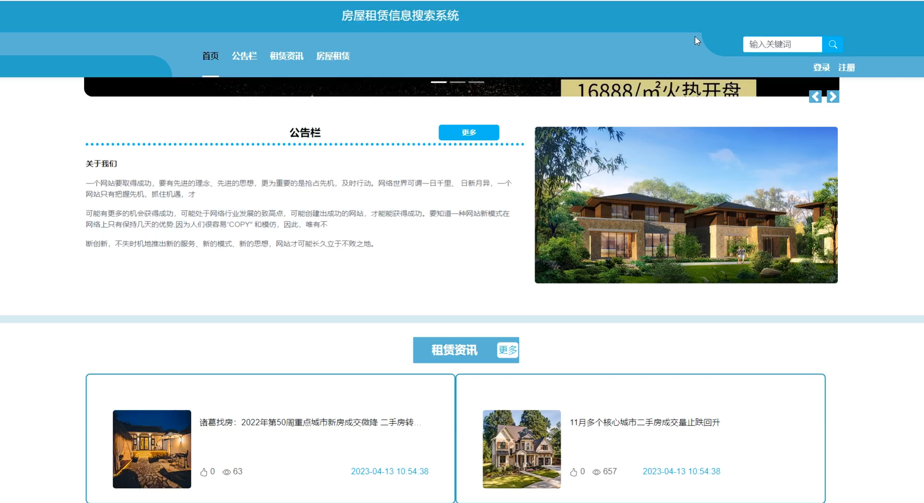Expand the 公告栏 section via 更多

coord(469,132)
